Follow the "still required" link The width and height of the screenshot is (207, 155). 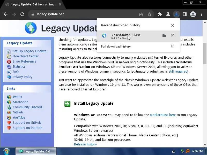pos(178,72)
